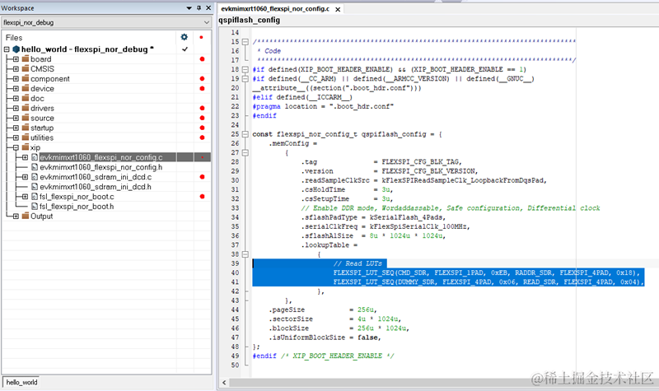Select the CMSIS folder icon
Viewport: 659px width, 391px height.
pos(26,68)
